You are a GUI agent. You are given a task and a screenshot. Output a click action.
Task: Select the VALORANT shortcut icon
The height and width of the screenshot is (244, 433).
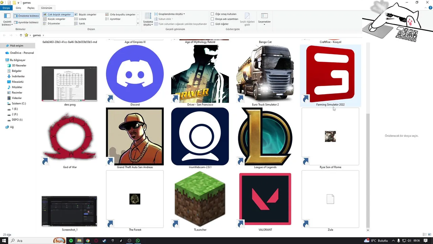click(x=265, y=199)
